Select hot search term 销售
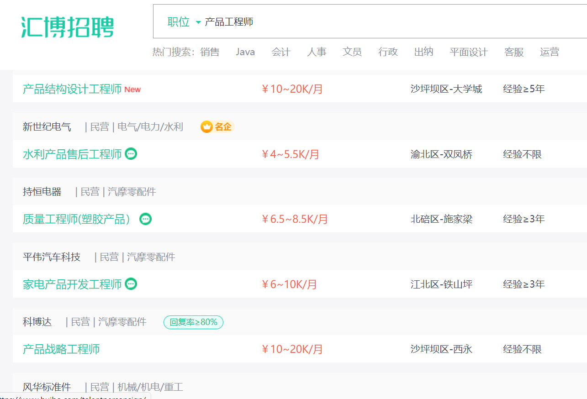This screenshot has width=587, height=399. (x=210, y=52)
